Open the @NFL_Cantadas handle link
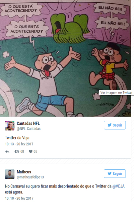The height and width of the screenshot is (202, 134). click(x=28, y=129)
